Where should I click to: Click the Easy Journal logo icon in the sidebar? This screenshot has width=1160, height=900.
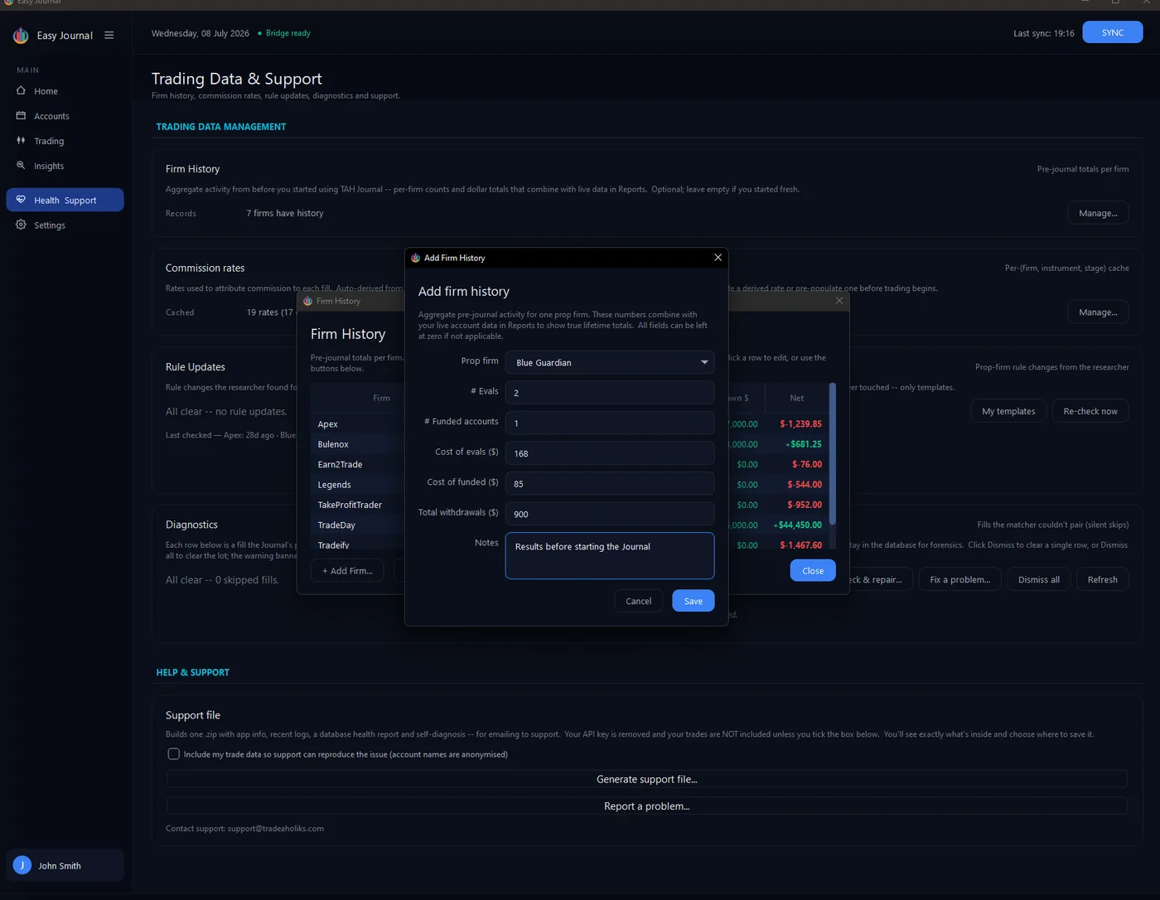[21, 36]
